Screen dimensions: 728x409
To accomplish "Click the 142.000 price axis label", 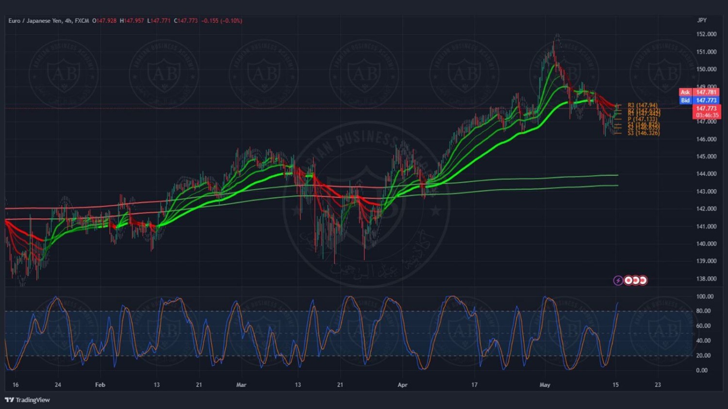I will (707, 209).
